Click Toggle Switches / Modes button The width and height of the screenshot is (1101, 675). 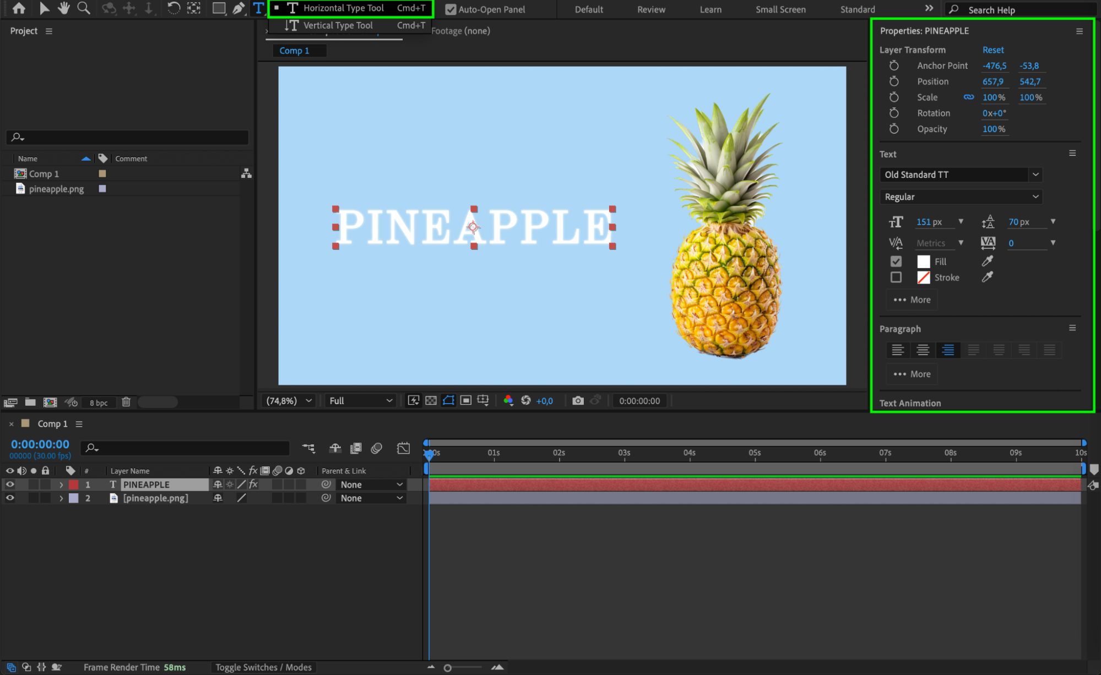(x=263, y=667)
